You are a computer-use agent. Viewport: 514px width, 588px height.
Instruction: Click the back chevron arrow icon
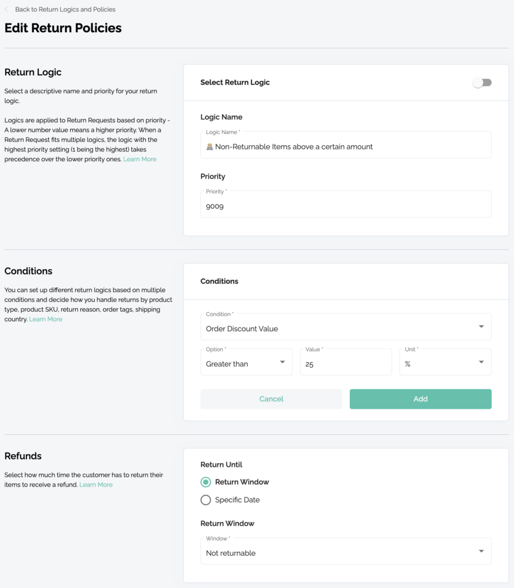click(x=7, y=9)
